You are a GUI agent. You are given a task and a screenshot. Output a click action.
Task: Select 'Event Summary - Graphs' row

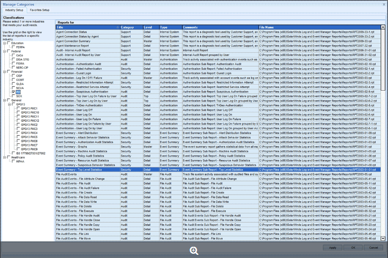point(218,146)
